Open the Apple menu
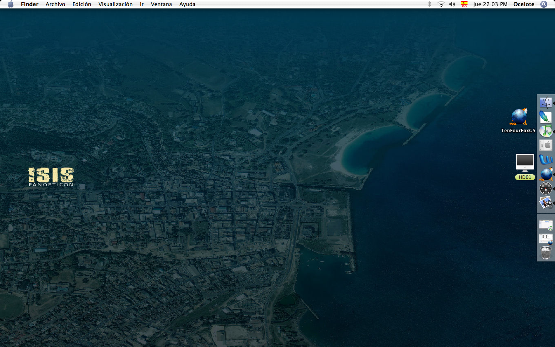 click(x=10, y=4)
